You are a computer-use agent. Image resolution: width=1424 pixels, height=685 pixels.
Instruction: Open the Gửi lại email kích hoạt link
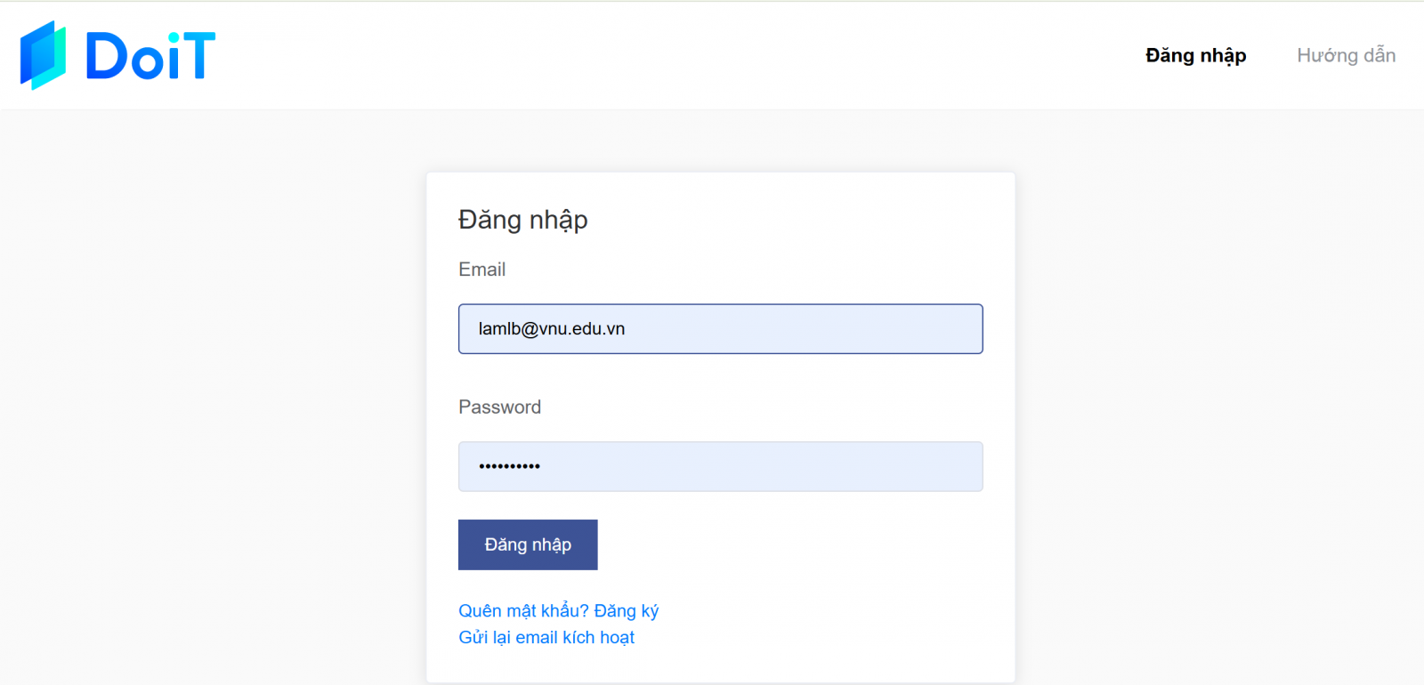click(546, 637)
